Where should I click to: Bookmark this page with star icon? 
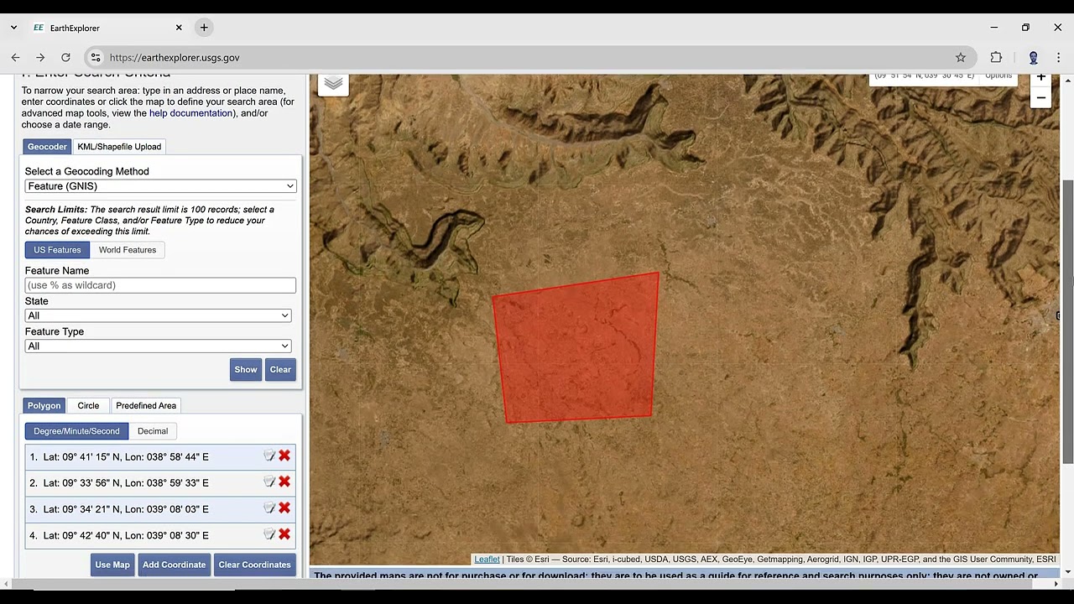[961, 57]
